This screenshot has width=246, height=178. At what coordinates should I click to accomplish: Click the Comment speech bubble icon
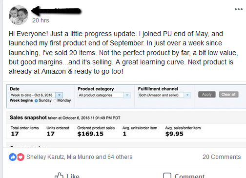(x=167, y=176)
